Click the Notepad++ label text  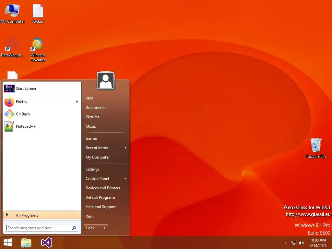[x=26, y=126]
